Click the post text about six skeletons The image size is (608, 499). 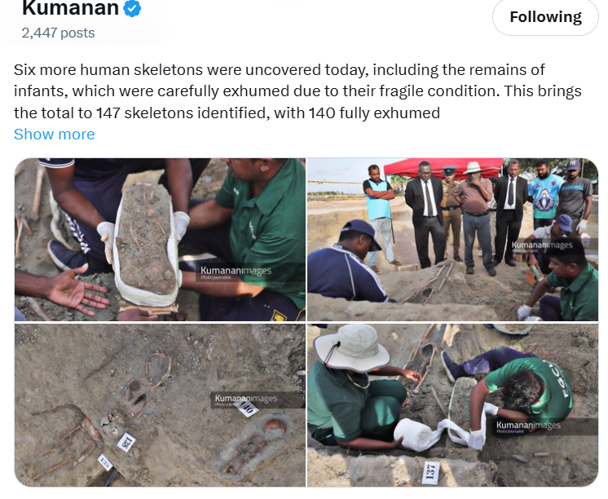pyautogui.click(x=297, y=91)
